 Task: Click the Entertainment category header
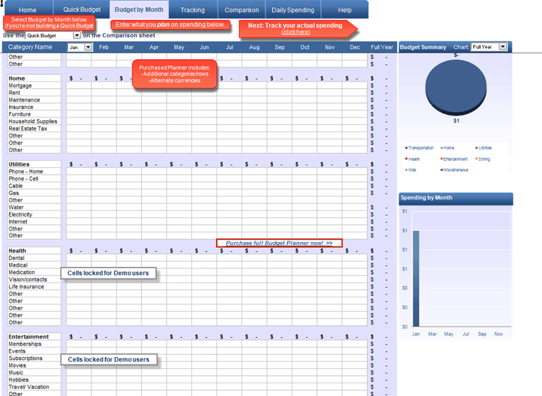click(34, 337)
